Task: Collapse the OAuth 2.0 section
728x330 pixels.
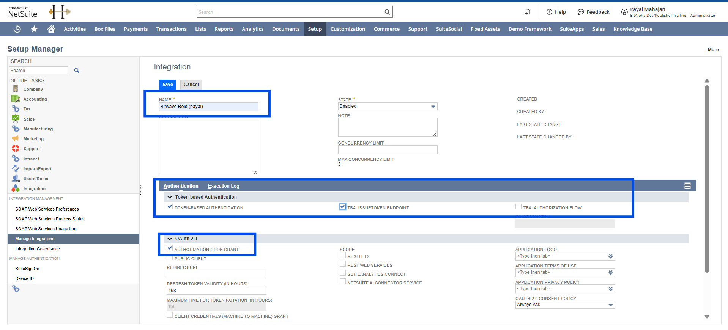Action: pyautogui.click(x=170, y=239)
